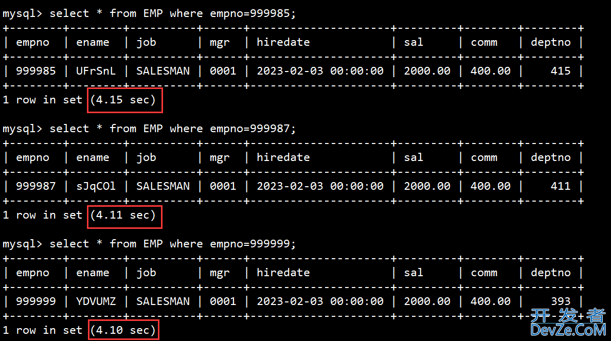
Task: Select the ename value sJqCOl
Action: click(x=96, y=186)
